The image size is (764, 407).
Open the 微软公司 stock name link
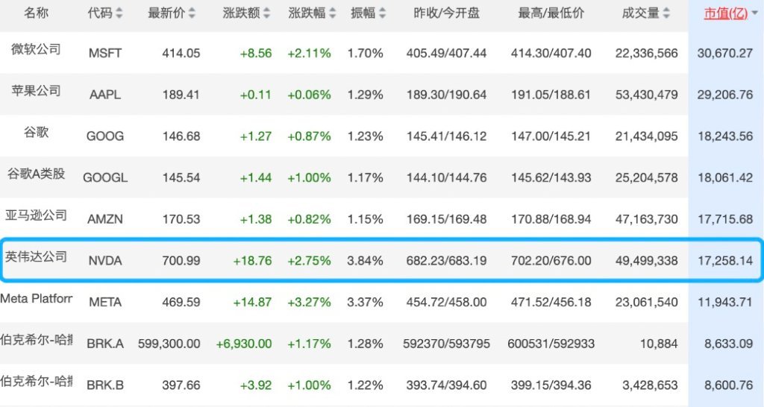point(36,50)
